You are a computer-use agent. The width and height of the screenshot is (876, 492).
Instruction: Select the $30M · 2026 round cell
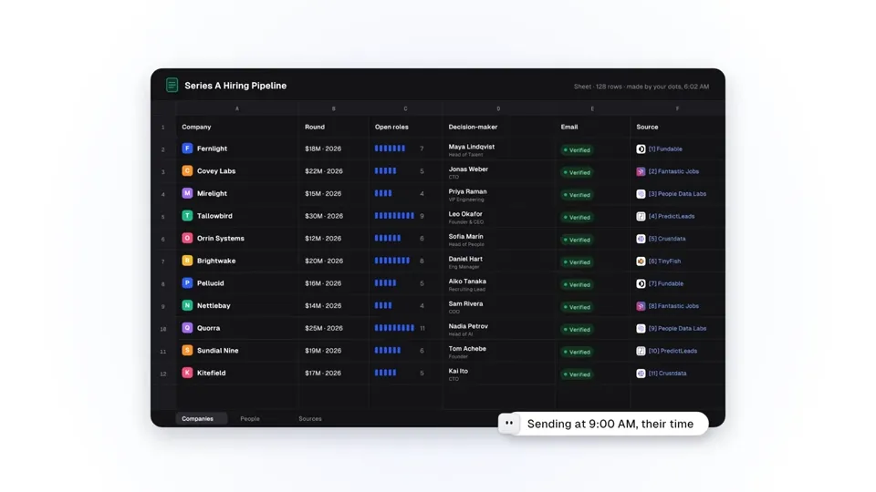[334, 216]
